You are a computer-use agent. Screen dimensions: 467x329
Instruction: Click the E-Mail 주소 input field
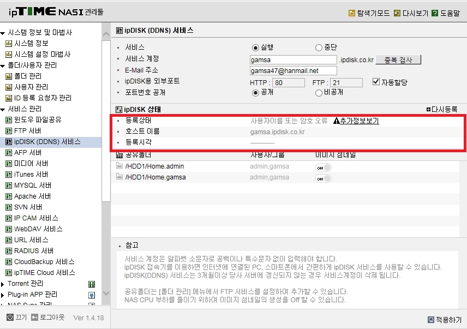pyautogui.click(x=294, y=70)
